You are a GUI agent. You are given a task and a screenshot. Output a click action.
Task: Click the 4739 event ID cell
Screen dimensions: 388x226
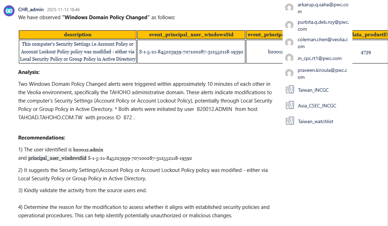366,53
